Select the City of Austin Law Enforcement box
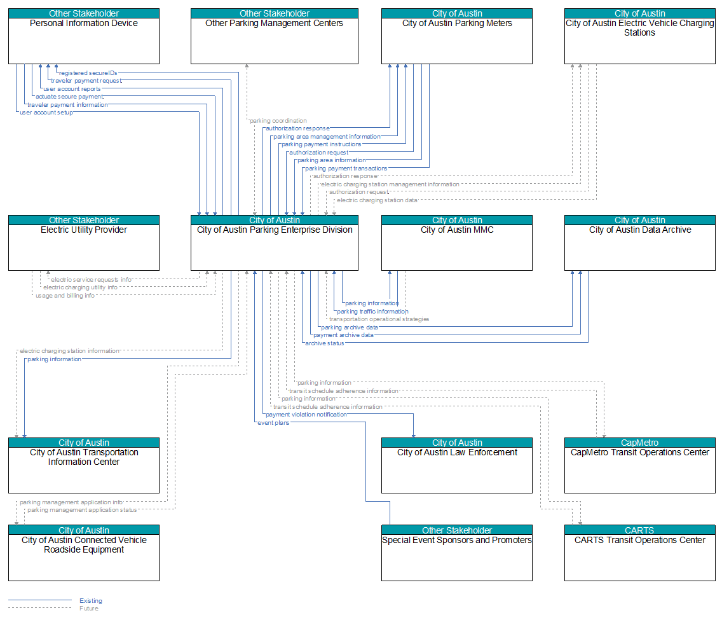722x620 pixels. [x=457, y=465]
